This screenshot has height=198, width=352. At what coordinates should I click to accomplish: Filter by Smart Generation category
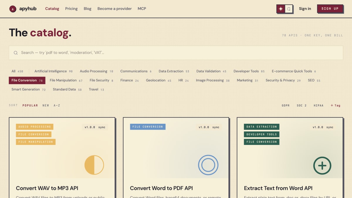pyautogui.click(x=28, y=89)
